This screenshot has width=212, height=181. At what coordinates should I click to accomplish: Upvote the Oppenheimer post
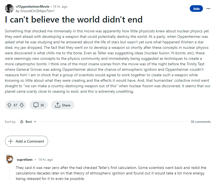pos(9,105)
